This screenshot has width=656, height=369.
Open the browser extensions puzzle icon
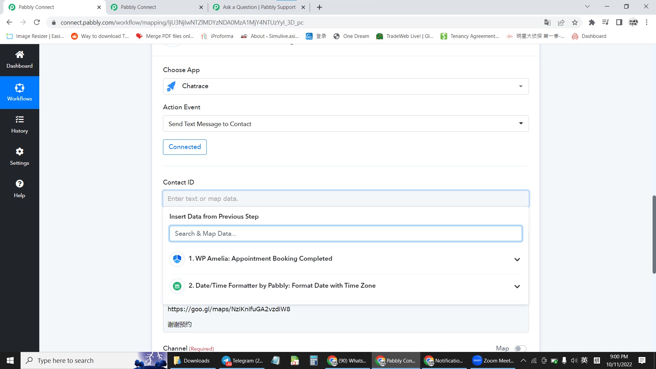pos(592,22)
